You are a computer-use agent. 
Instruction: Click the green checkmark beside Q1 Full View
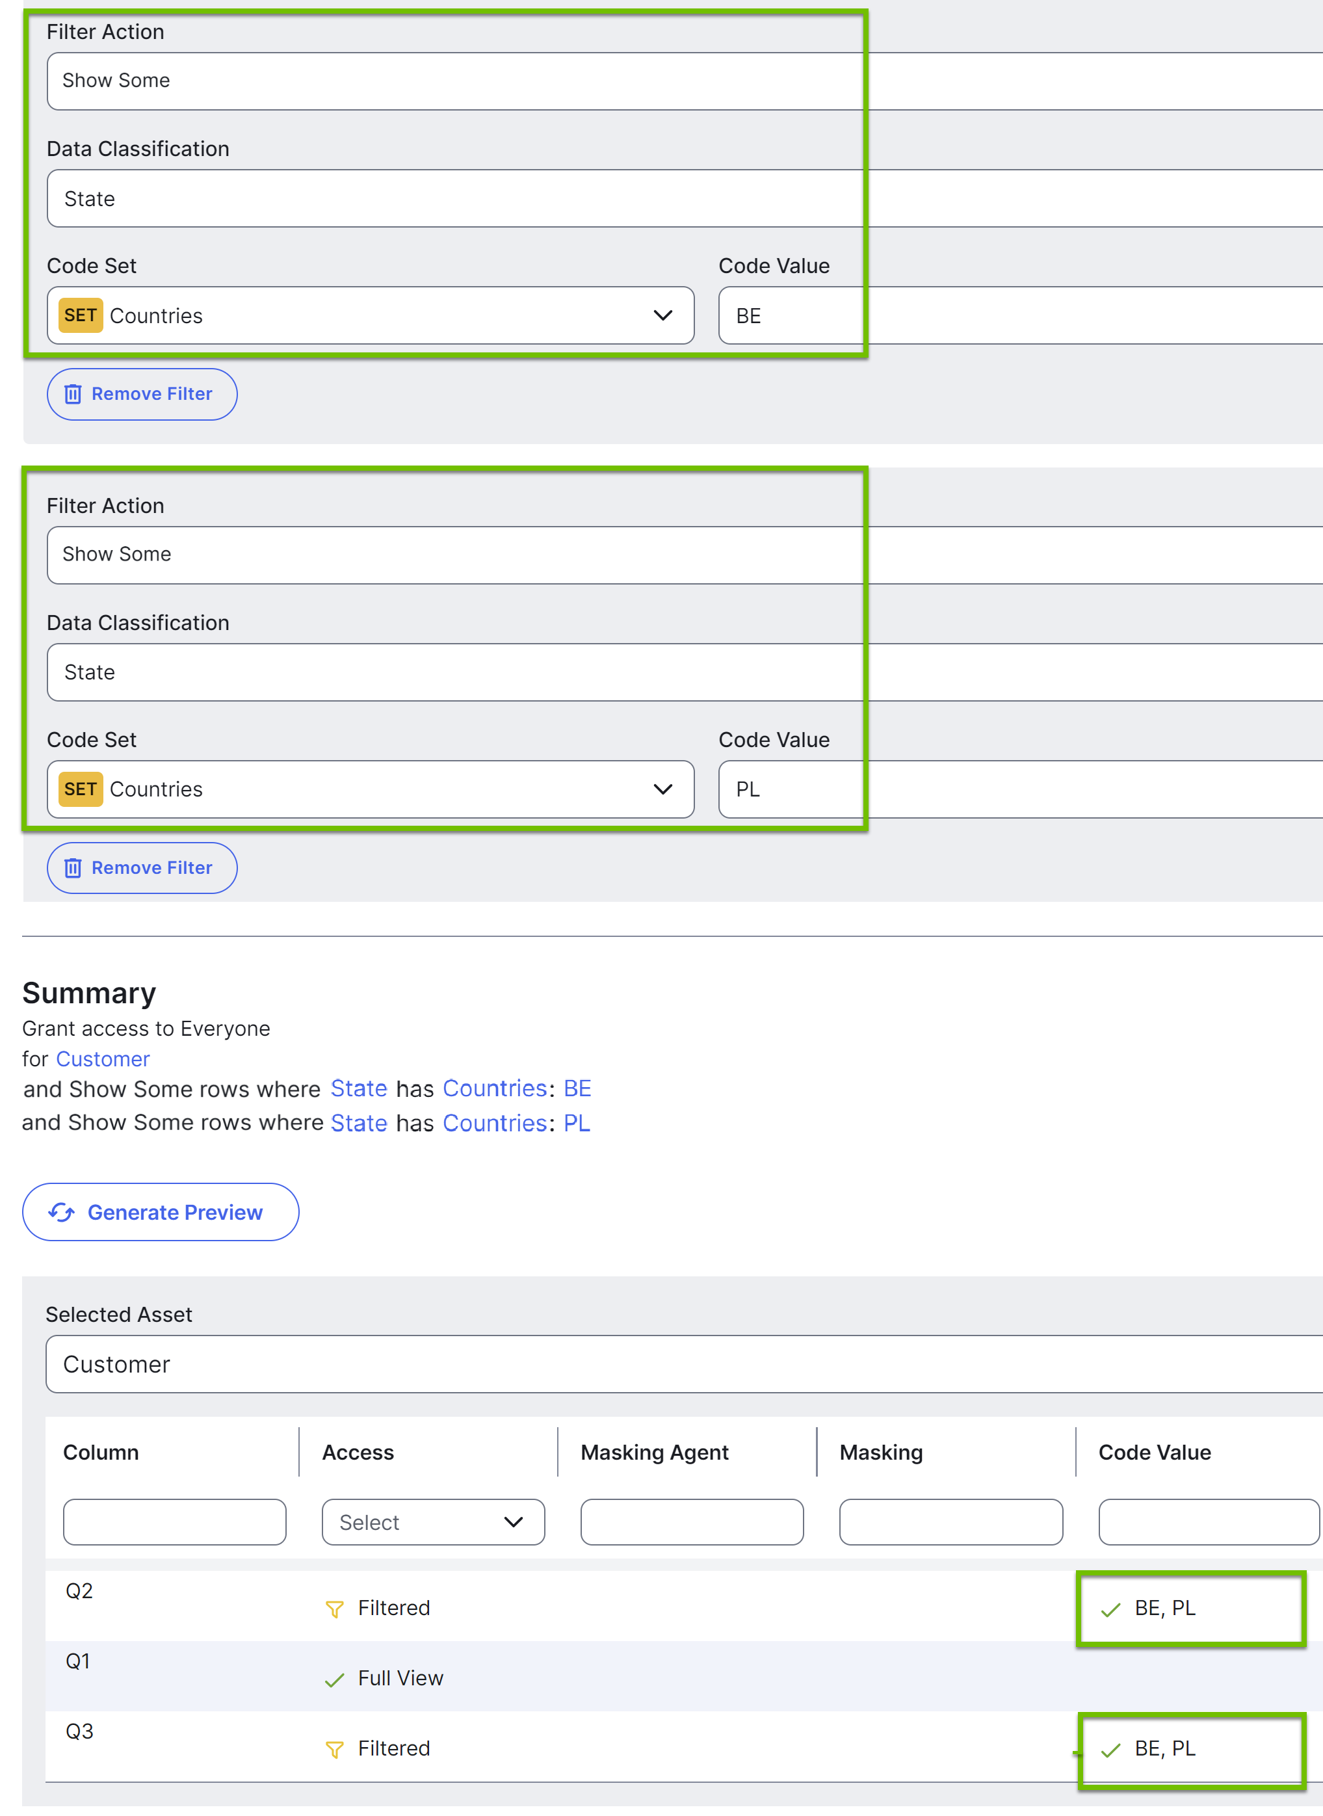point(334,1678)
